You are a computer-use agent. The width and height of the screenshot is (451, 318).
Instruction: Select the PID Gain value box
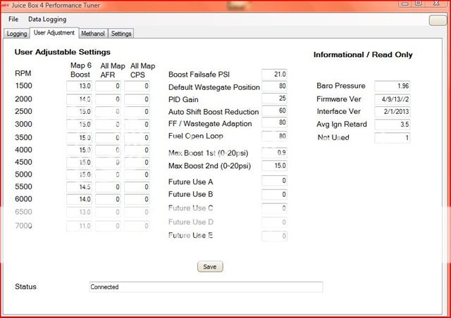(x=274, y=99)
